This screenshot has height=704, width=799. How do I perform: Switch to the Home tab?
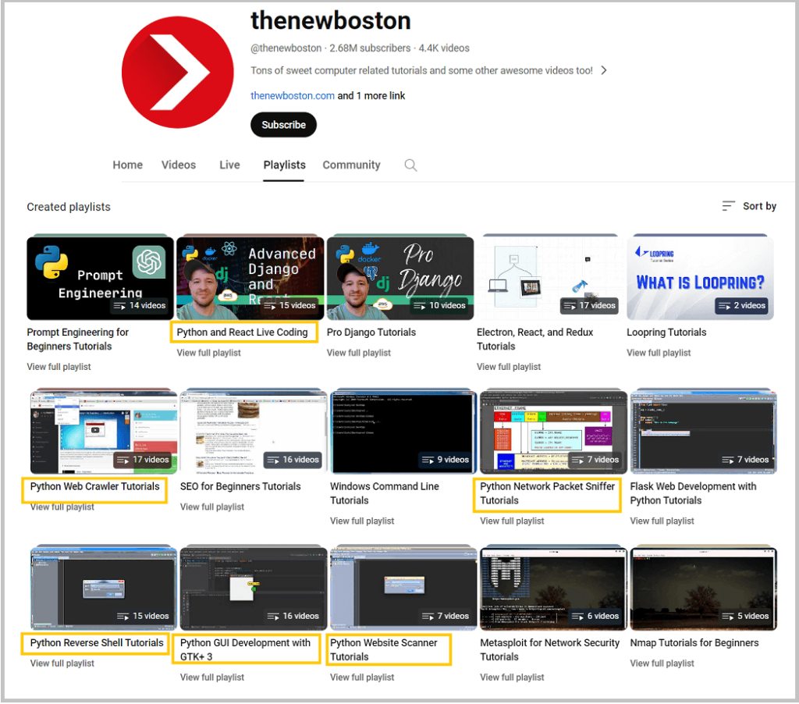[127, 165]
